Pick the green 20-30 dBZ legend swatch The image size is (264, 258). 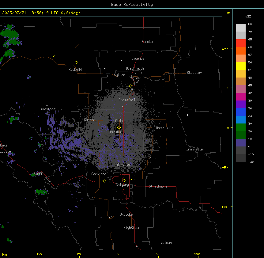241,127
